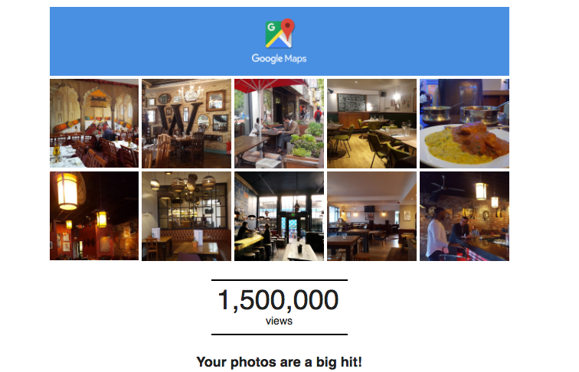Screen dimensions: 579x372
Task: Open the curry dish on plate photo
Action: point(465,123)
